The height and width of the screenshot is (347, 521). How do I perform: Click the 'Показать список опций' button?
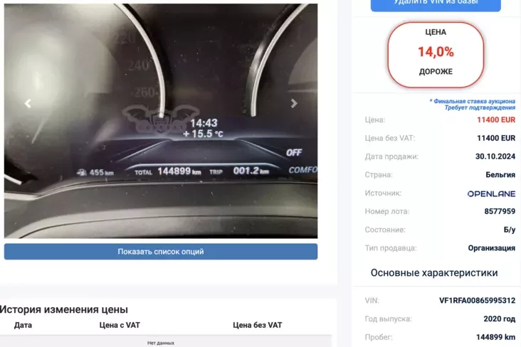(x=161, y=252)
